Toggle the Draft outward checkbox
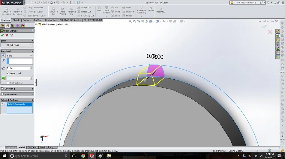Screen dimensions: 285x159 pos(7,83)
